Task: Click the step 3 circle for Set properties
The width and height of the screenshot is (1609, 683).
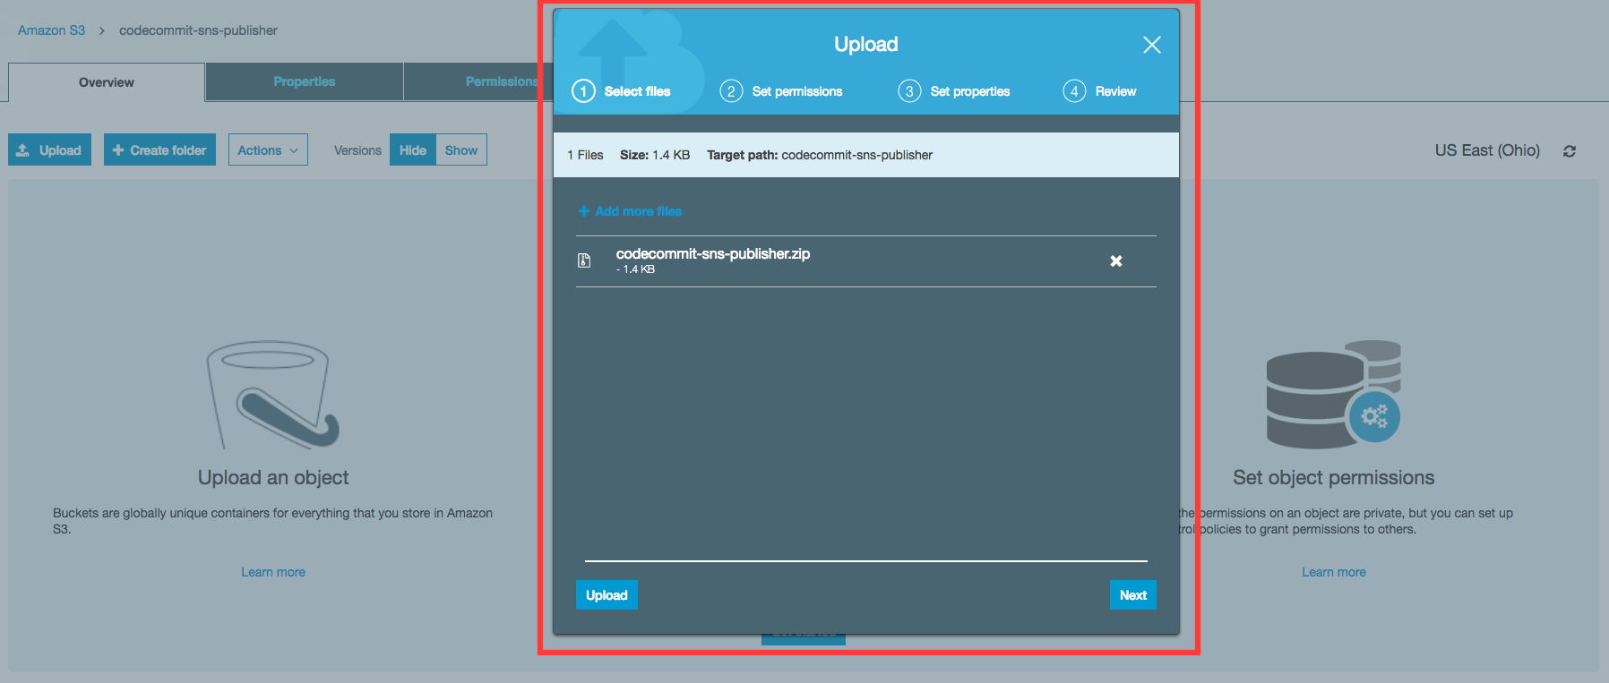Action: pos(909,91)
